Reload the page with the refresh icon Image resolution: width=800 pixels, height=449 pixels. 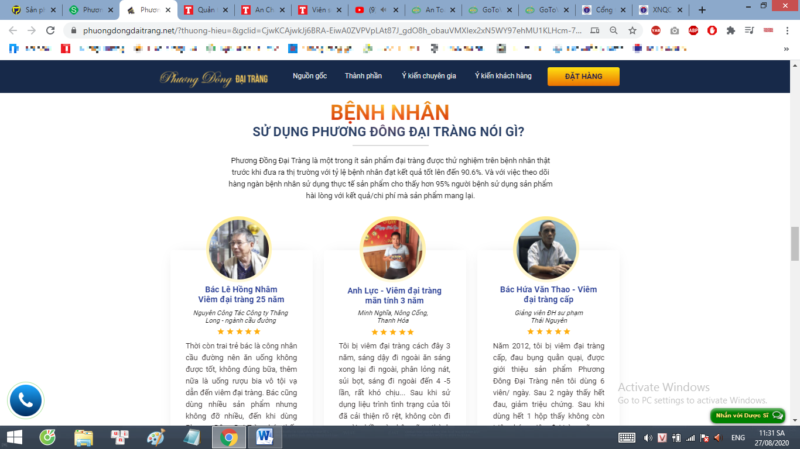[x=50, y=30]
